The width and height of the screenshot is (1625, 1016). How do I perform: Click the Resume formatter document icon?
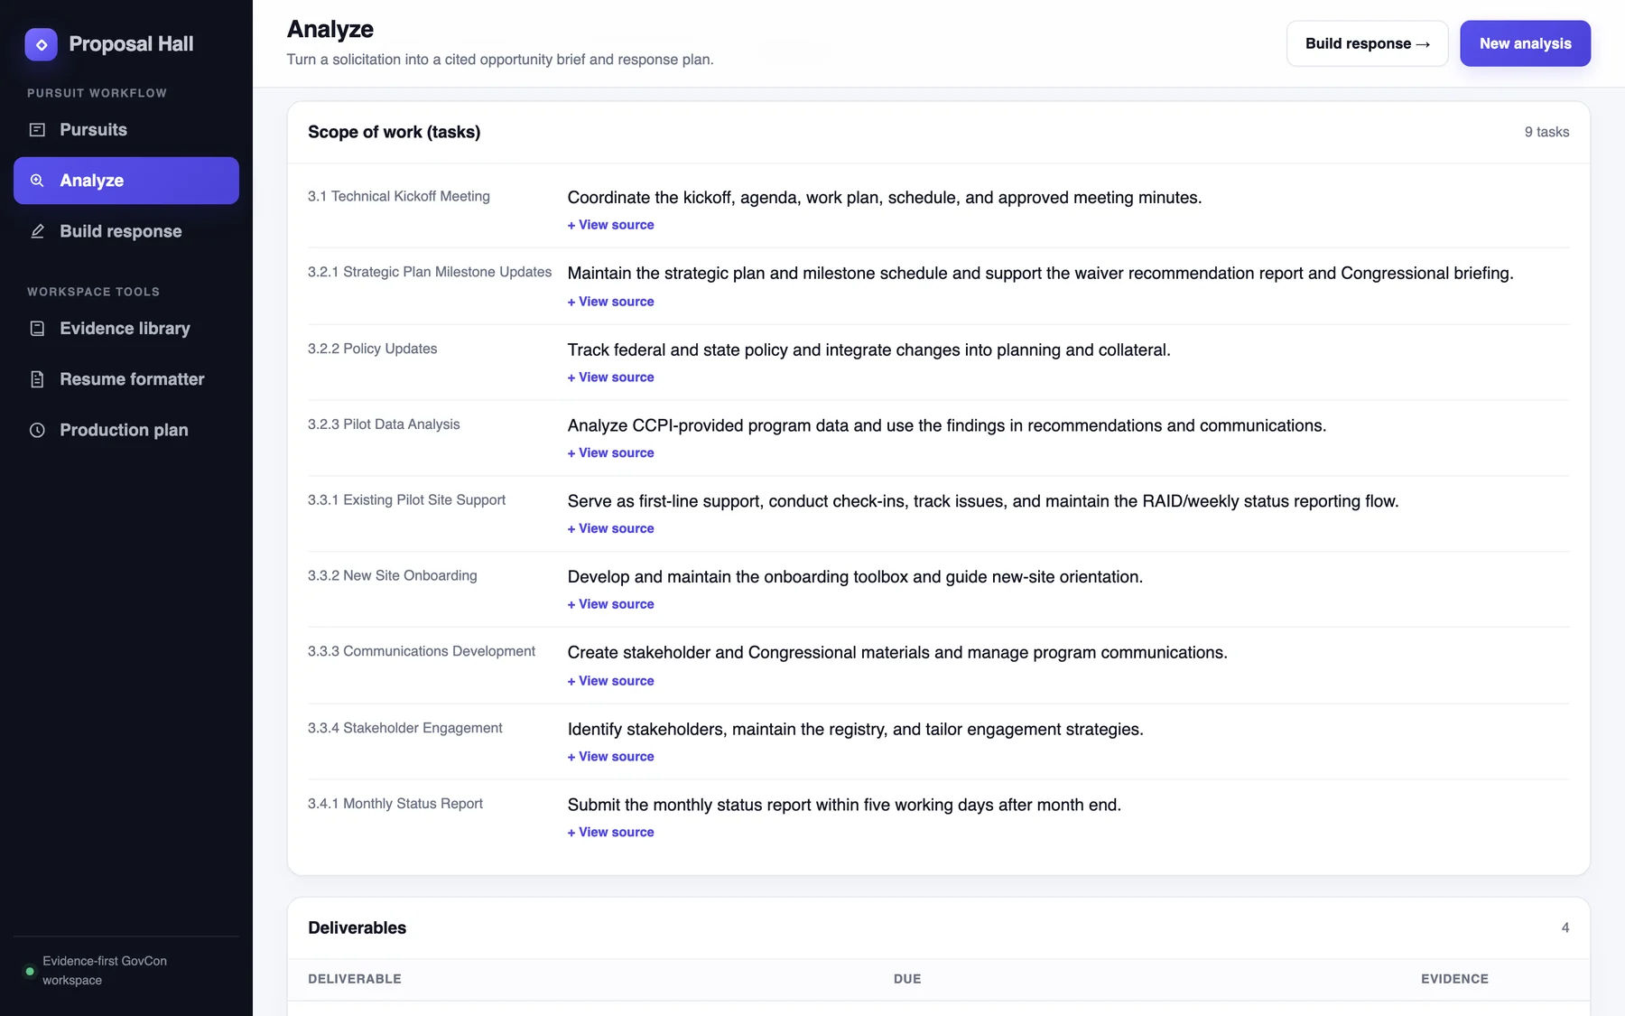pyautogui.click(x=37, y=379)
